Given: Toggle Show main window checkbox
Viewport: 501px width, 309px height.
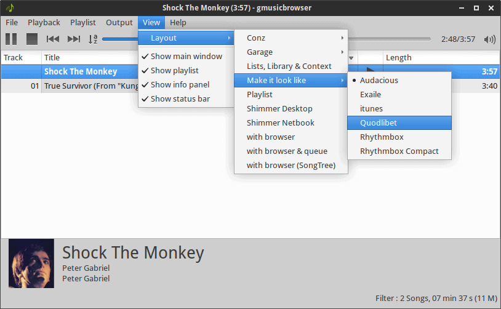Looking at the screenshot, I should 186,56.
